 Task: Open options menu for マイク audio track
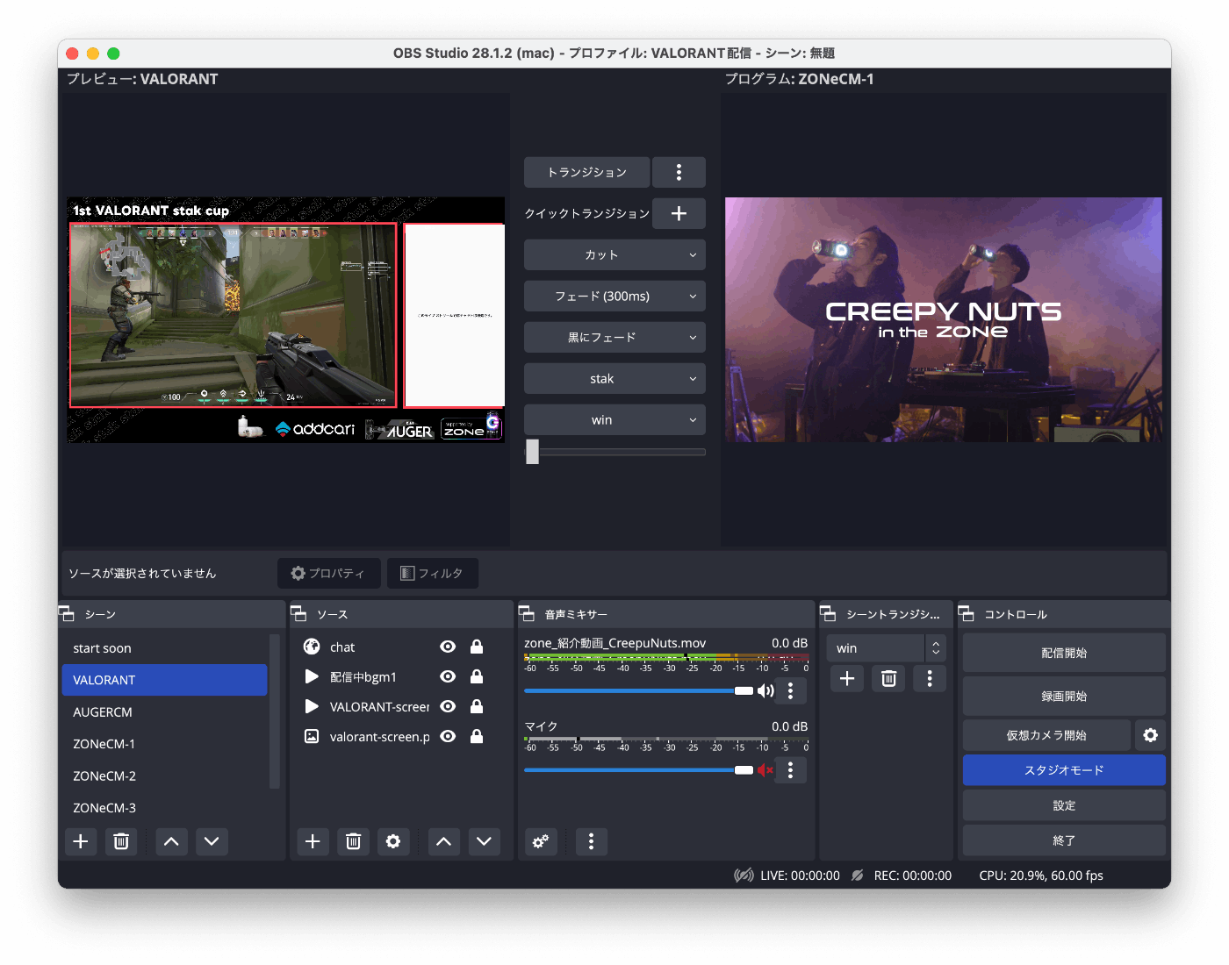click(790, 769)
